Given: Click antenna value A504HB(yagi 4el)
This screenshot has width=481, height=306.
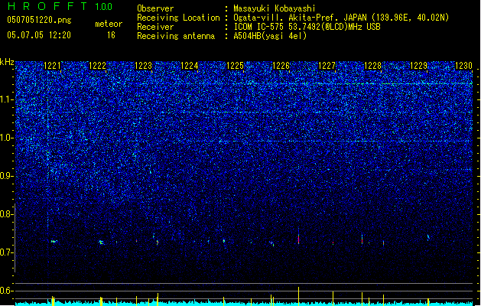Looking at the screenshot, I should (270, 36).
